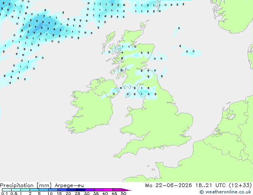Click the "35" legend value
The height and width of the screenshot is (195, 253).
(96, 193)
